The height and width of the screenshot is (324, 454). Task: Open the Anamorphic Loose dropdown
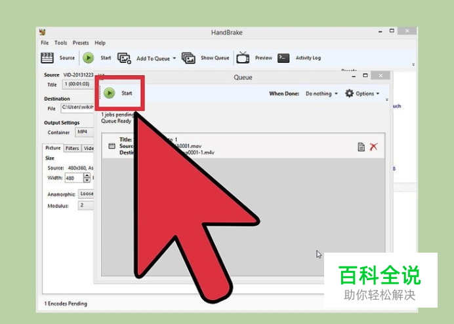pos(87,194)
